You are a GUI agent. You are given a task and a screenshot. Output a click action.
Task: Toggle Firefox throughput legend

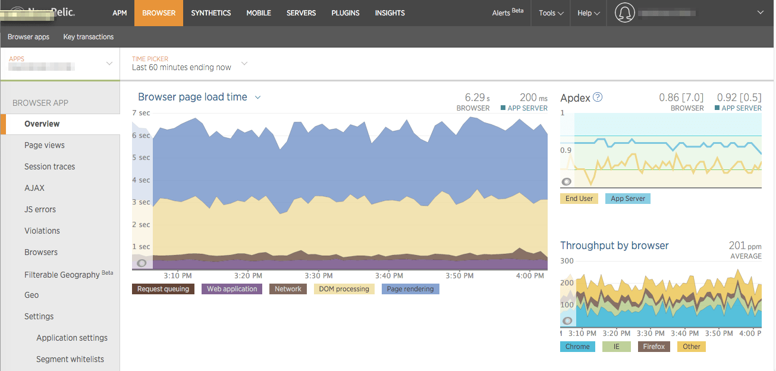654,347
